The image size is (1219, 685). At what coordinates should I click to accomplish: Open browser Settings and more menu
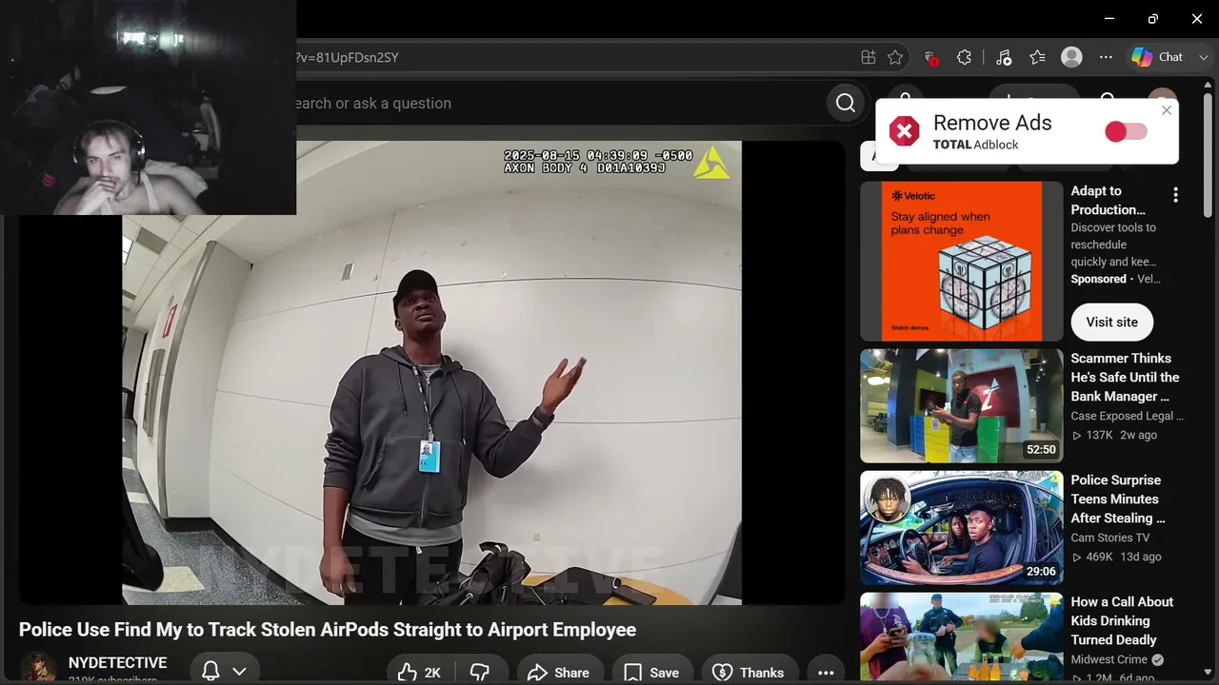pyautogui.click(x=1106, y=57)
